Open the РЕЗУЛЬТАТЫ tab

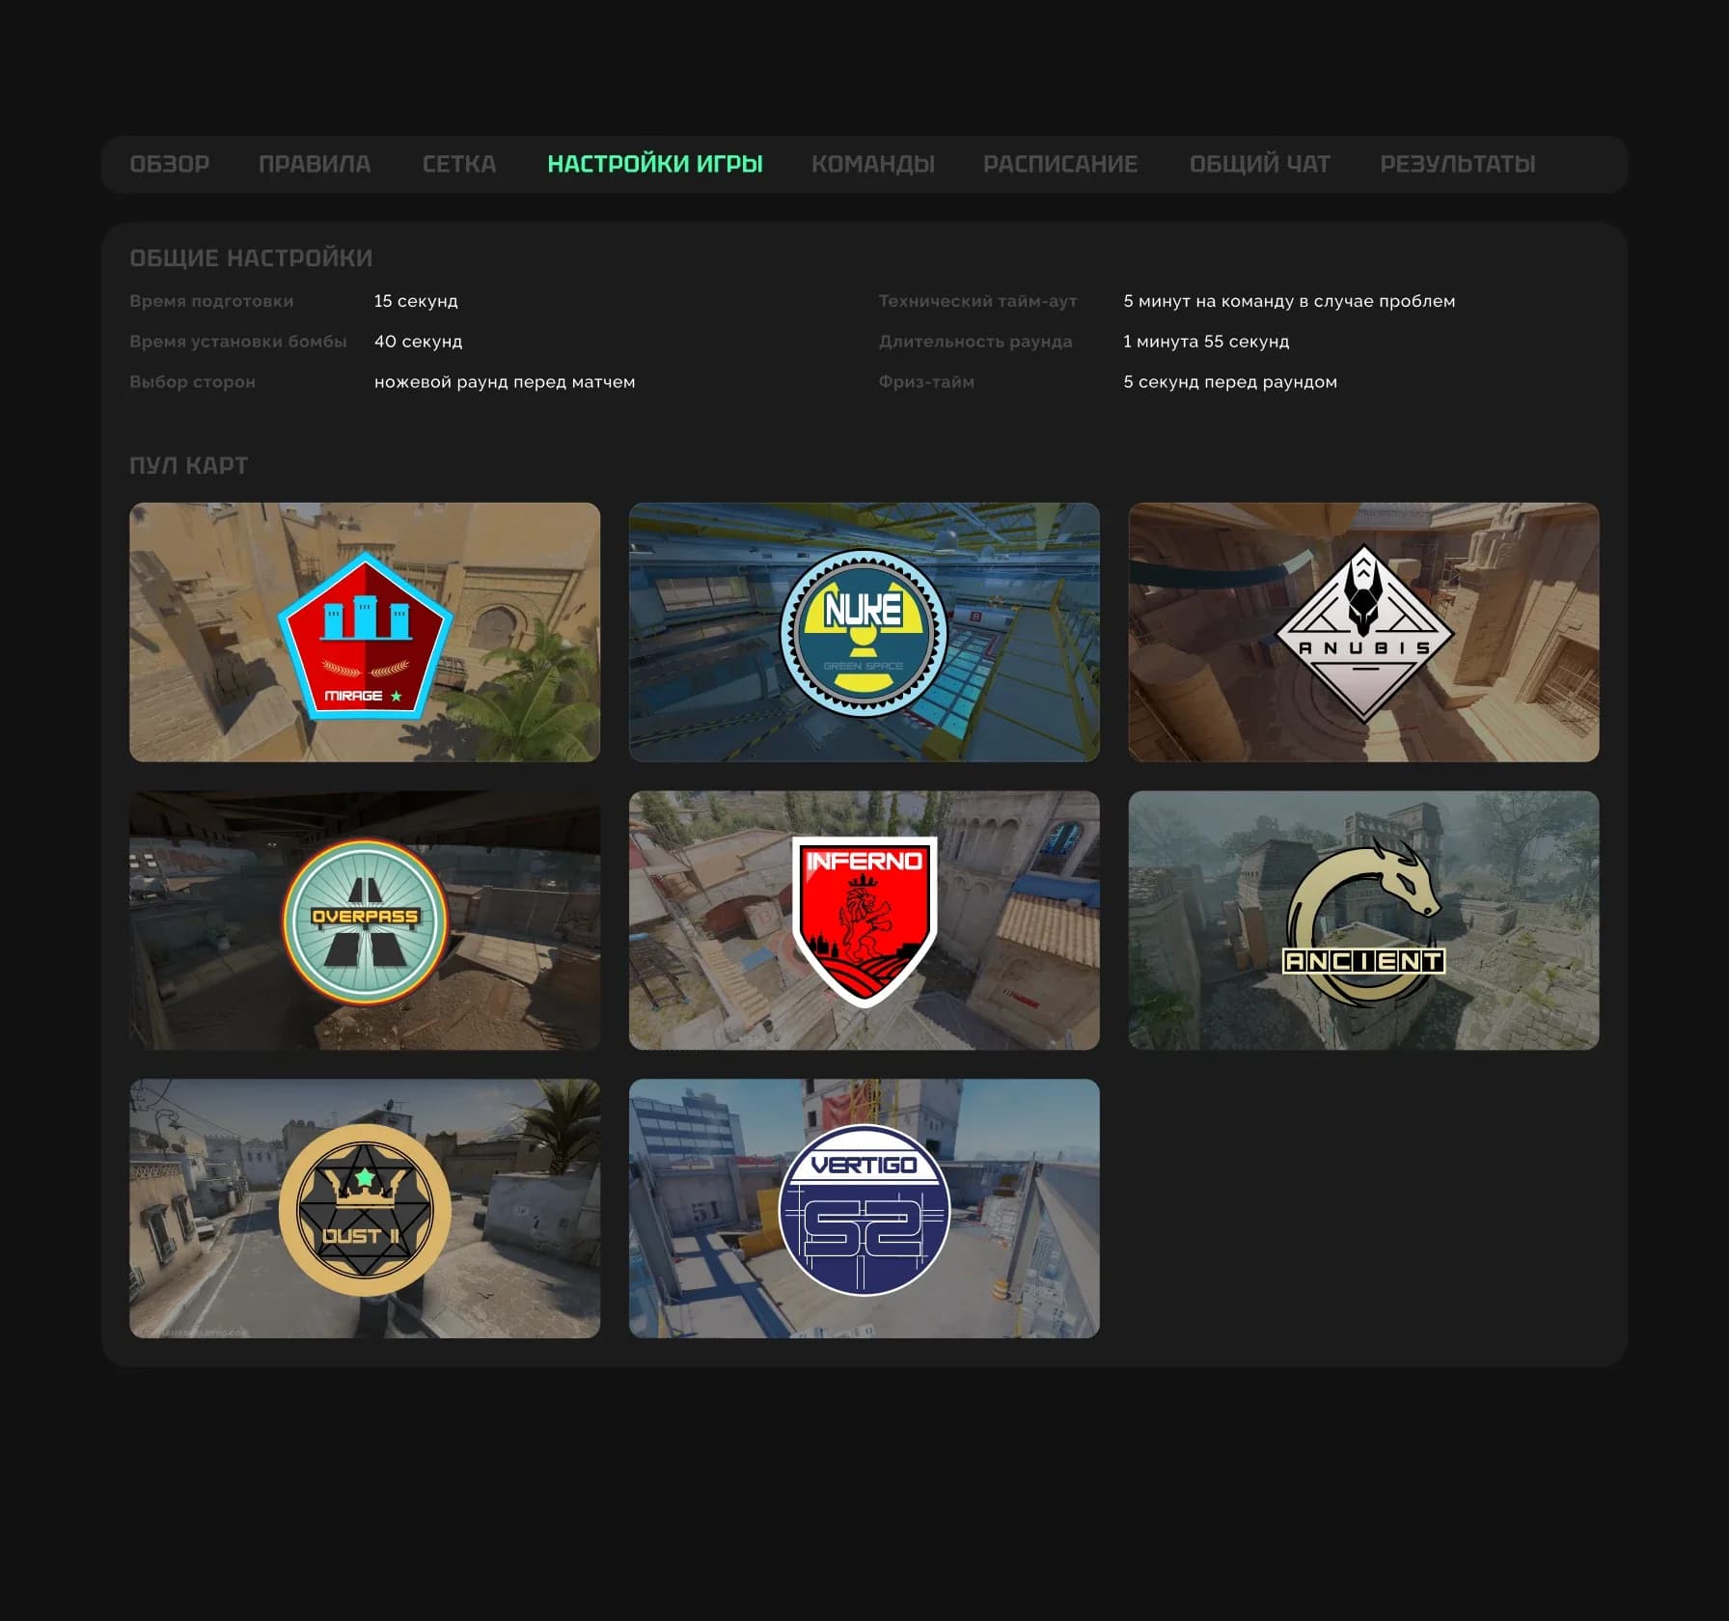(1457, 164)
